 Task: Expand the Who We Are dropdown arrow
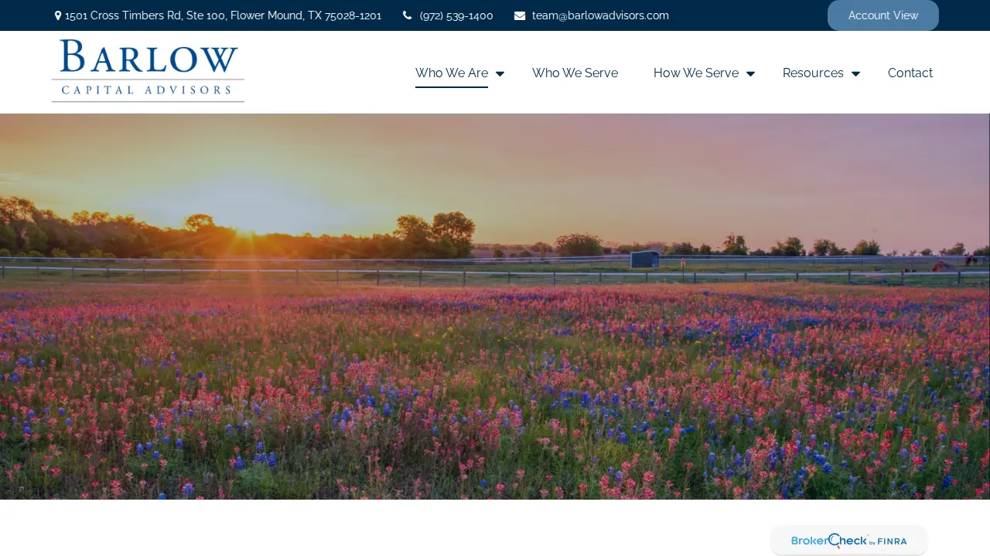click(x=500, y=74)
